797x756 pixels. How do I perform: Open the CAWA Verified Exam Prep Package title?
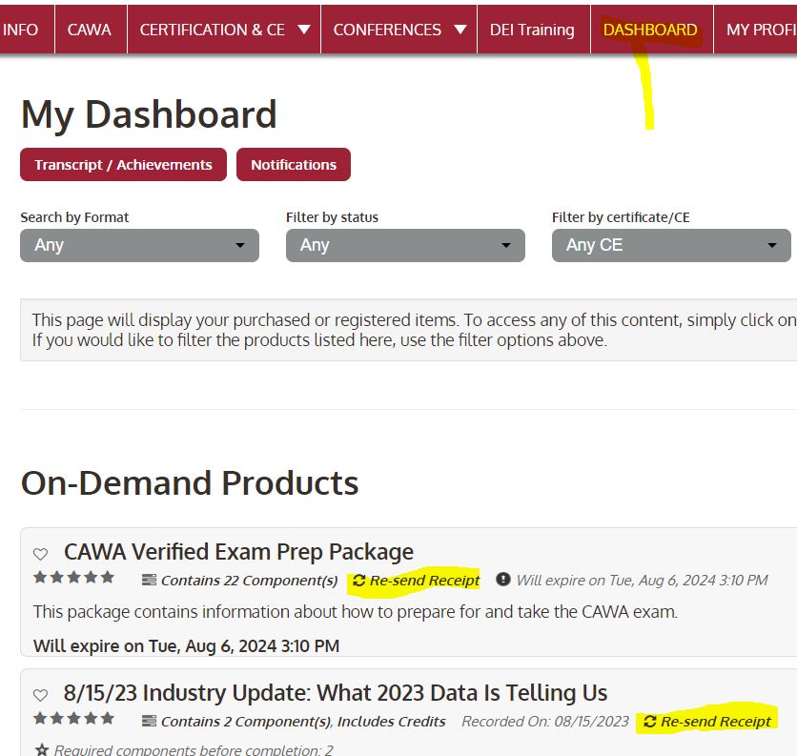click(239, 552)
